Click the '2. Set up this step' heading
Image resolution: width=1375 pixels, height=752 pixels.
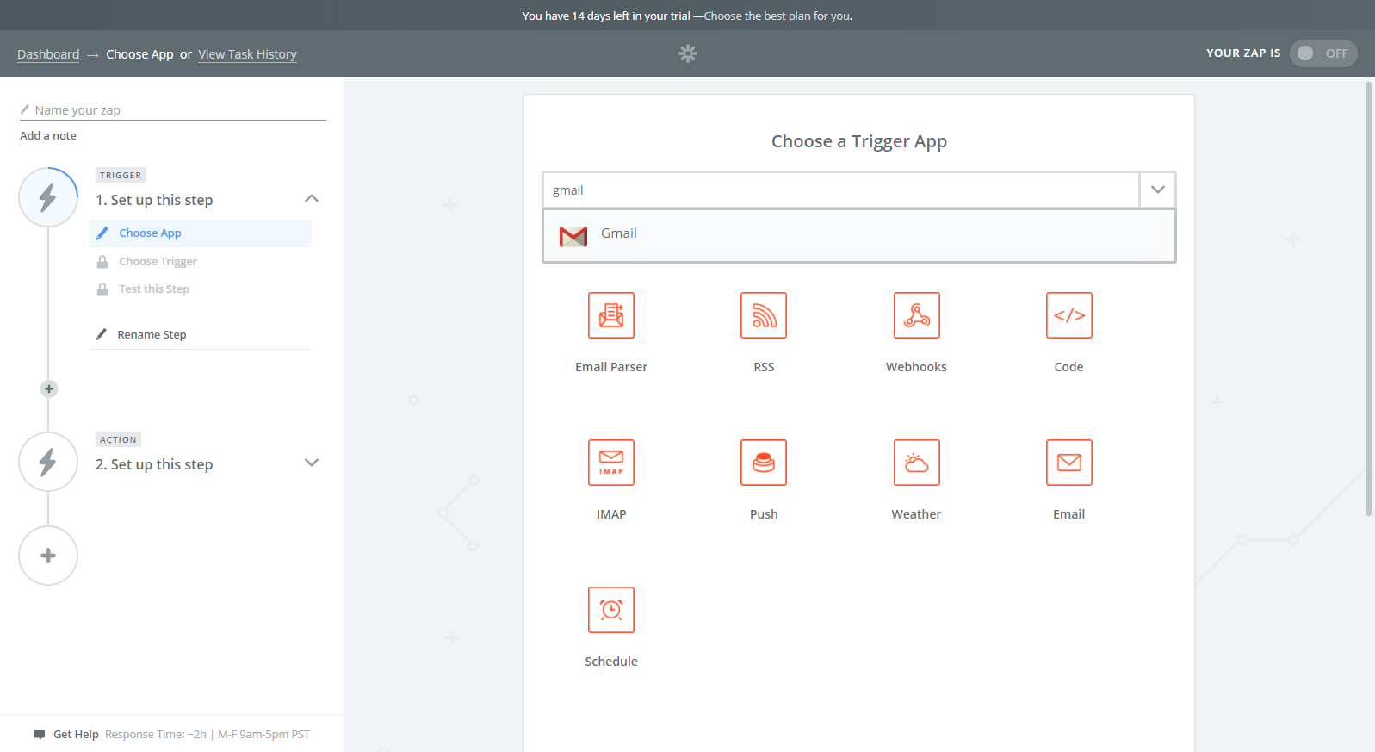(x=154, y=464)
